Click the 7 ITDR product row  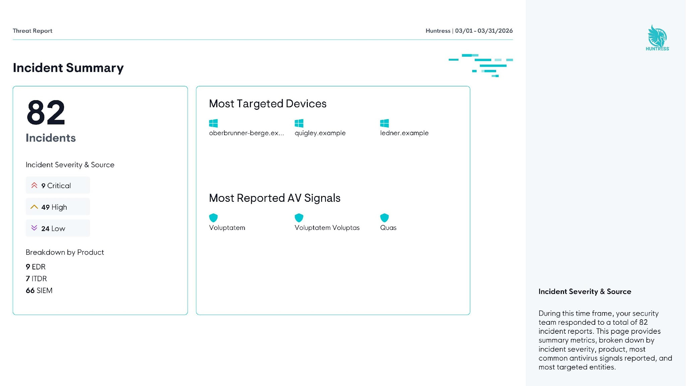point(36,278)
